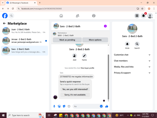
Task: Open the Facebook menu grid icon
Action: (x=137, y=16)
